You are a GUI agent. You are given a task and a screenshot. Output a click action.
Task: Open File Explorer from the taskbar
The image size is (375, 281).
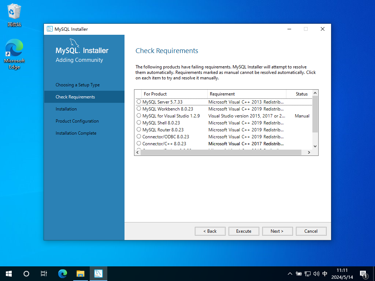pyautogui.click(x=80, y=273)
